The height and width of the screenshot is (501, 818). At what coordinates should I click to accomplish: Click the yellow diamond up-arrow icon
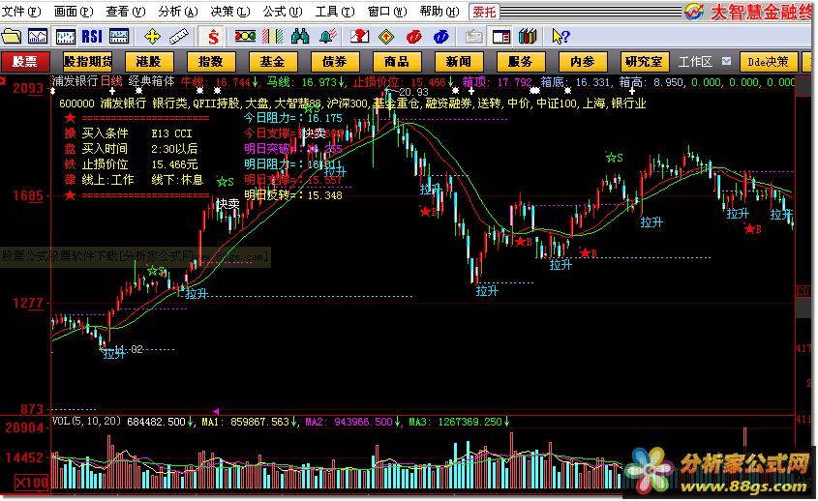pos(386,37)
